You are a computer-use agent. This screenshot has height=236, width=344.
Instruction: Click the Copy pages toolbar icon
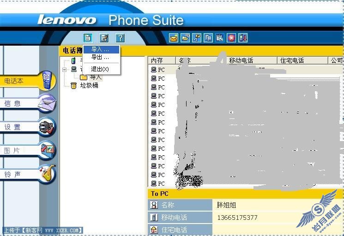(x=208, y=38)
